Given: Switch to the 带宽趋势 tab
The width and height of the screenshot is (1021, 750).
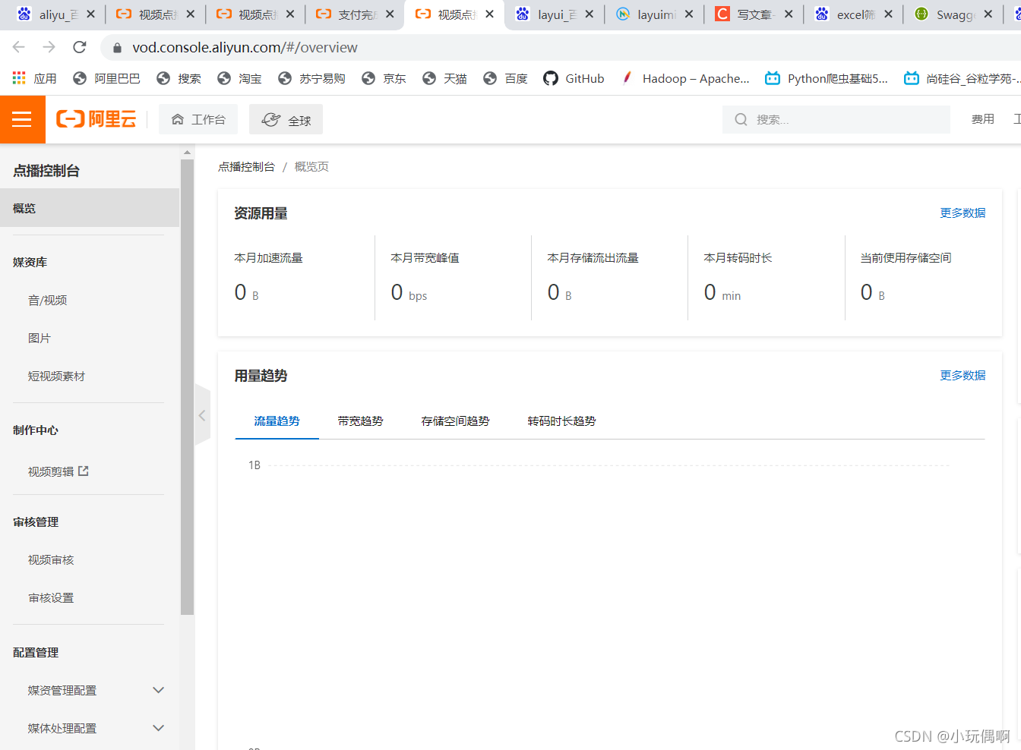Looking at the screenshot, I should [x=360, y=421].
